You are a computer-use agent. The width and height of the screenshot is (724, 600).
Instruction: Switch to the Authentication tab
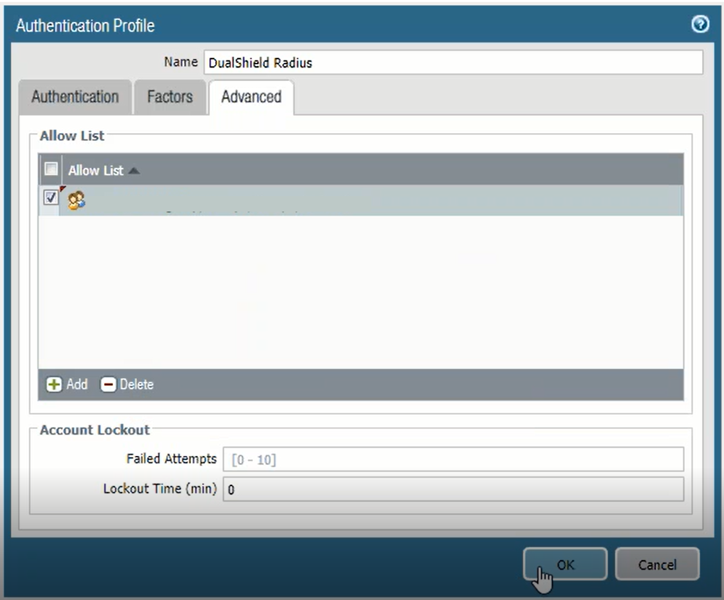pyautogui.click(x=75, y=97)
